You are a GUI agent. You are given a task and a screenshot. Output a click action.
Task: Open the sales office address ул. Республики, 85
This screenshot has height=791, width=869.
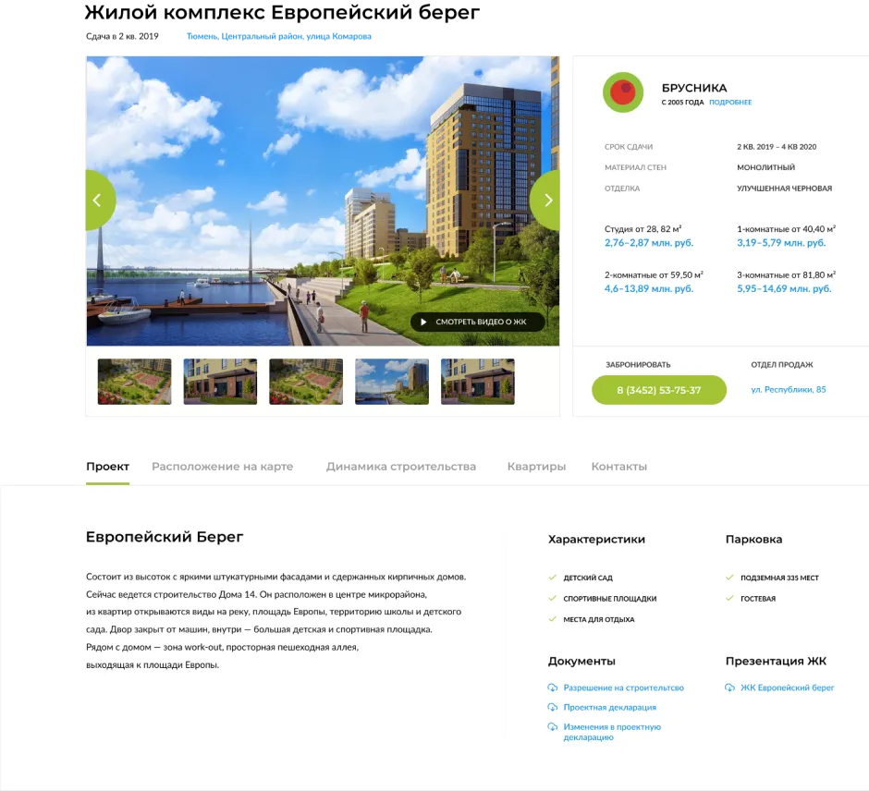click(x=788, y=389)
